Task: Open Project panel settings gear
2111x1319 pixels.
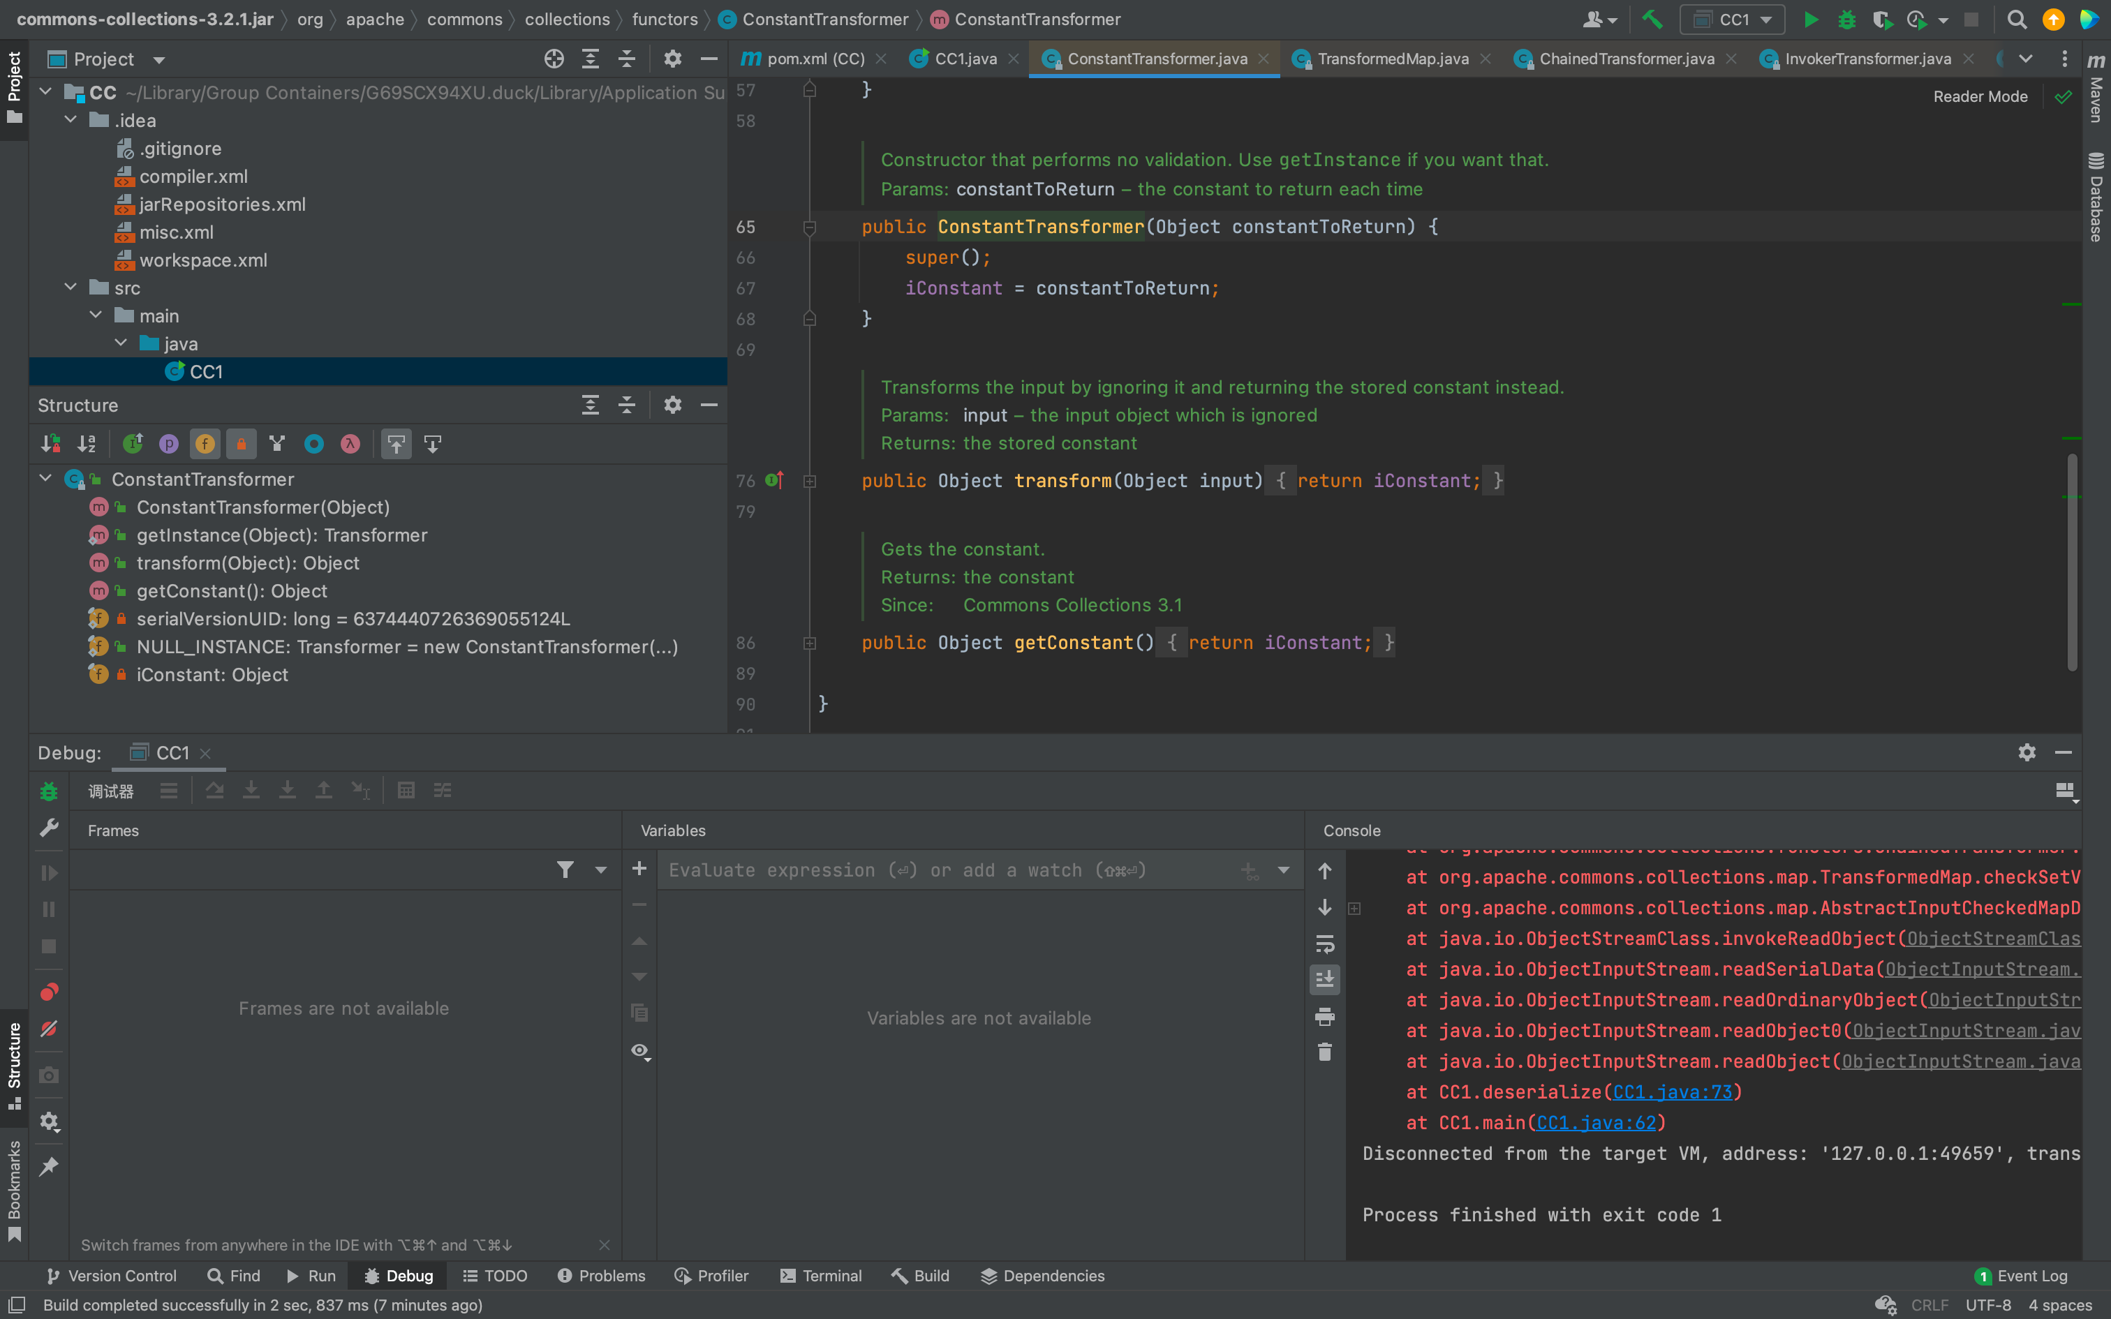Action: click(672, 59)
